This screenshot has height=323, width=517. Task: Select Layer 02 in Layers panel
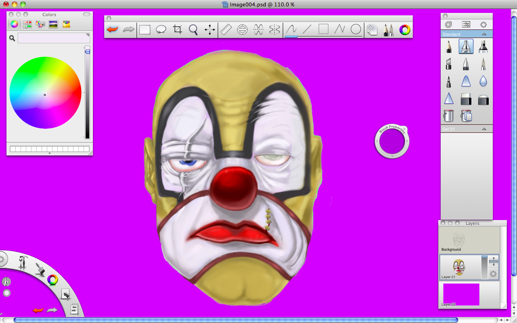(469, 294)
